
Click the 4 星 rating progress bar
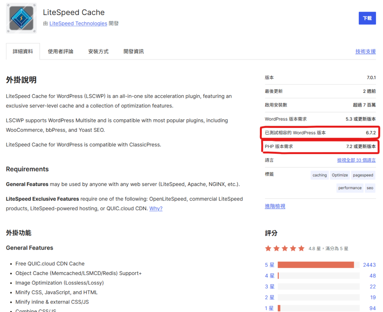click(319, 276)
